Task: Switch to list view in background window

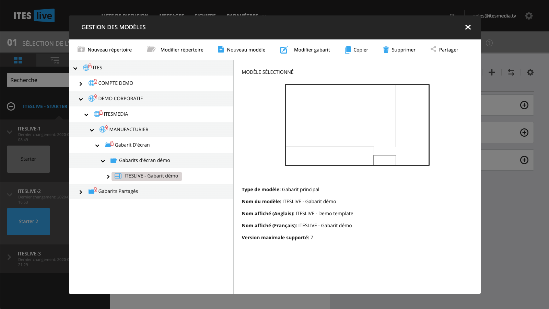Action: 55,60
